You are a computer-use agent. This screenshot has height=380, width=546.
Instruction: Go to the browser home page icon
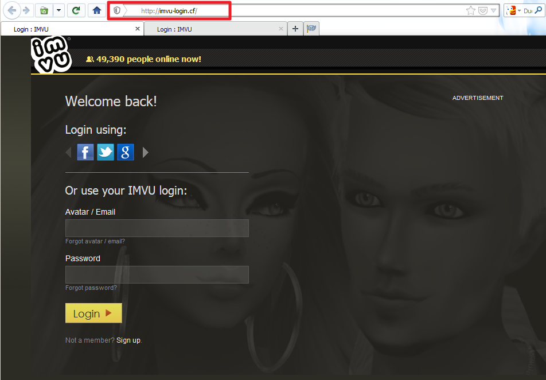(97, 10)
